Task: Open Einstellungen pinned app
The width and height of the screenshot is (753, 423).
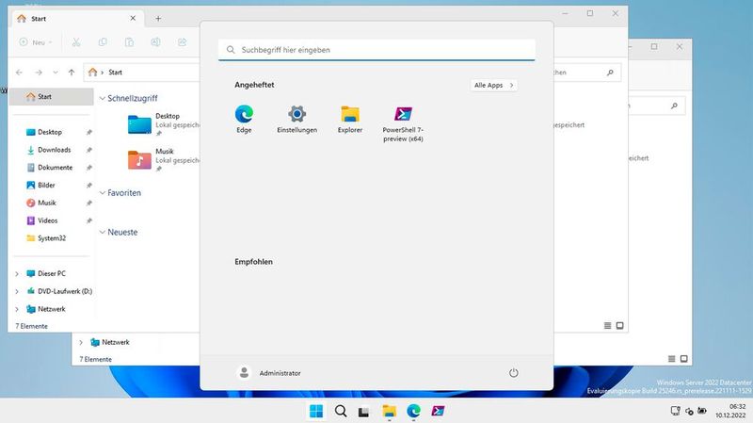Action: tap(296, 120)
